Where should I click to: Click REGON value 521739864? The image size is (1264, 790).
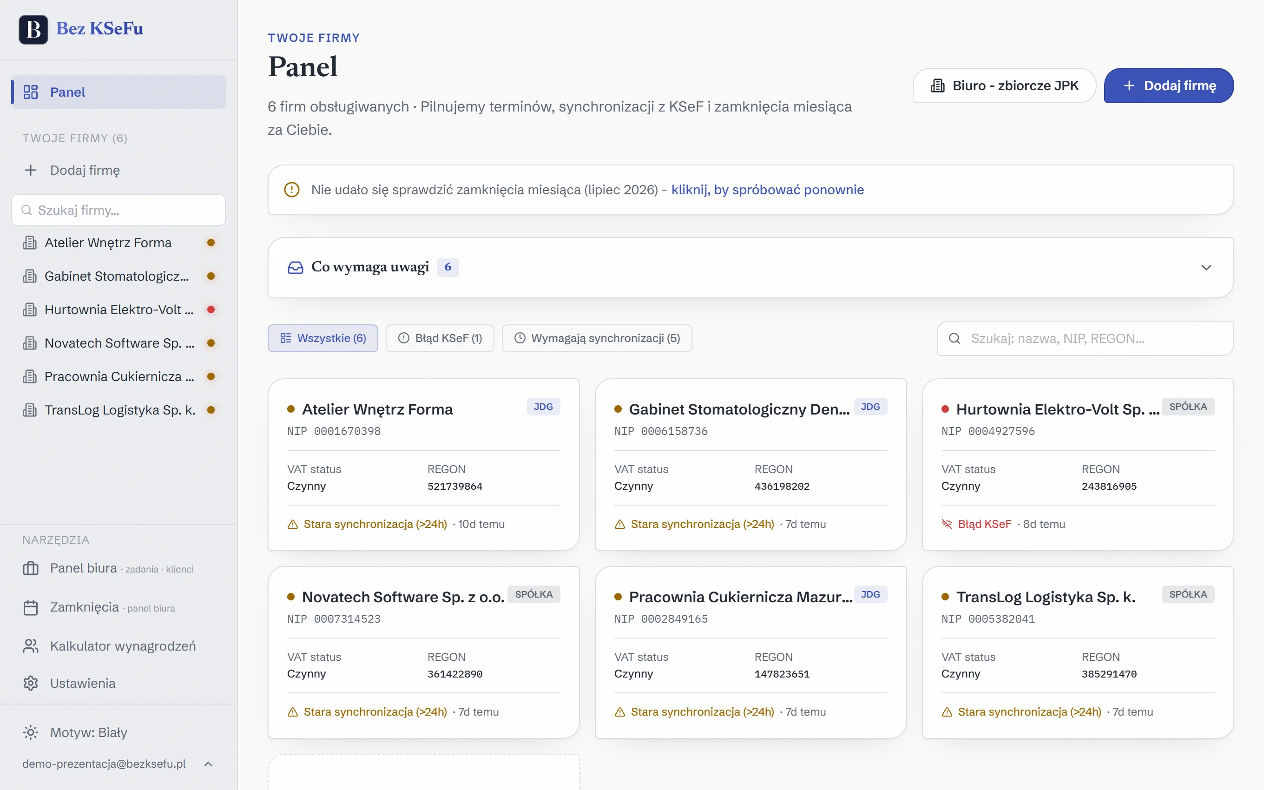pyautogui.click(x=455, y=487)
